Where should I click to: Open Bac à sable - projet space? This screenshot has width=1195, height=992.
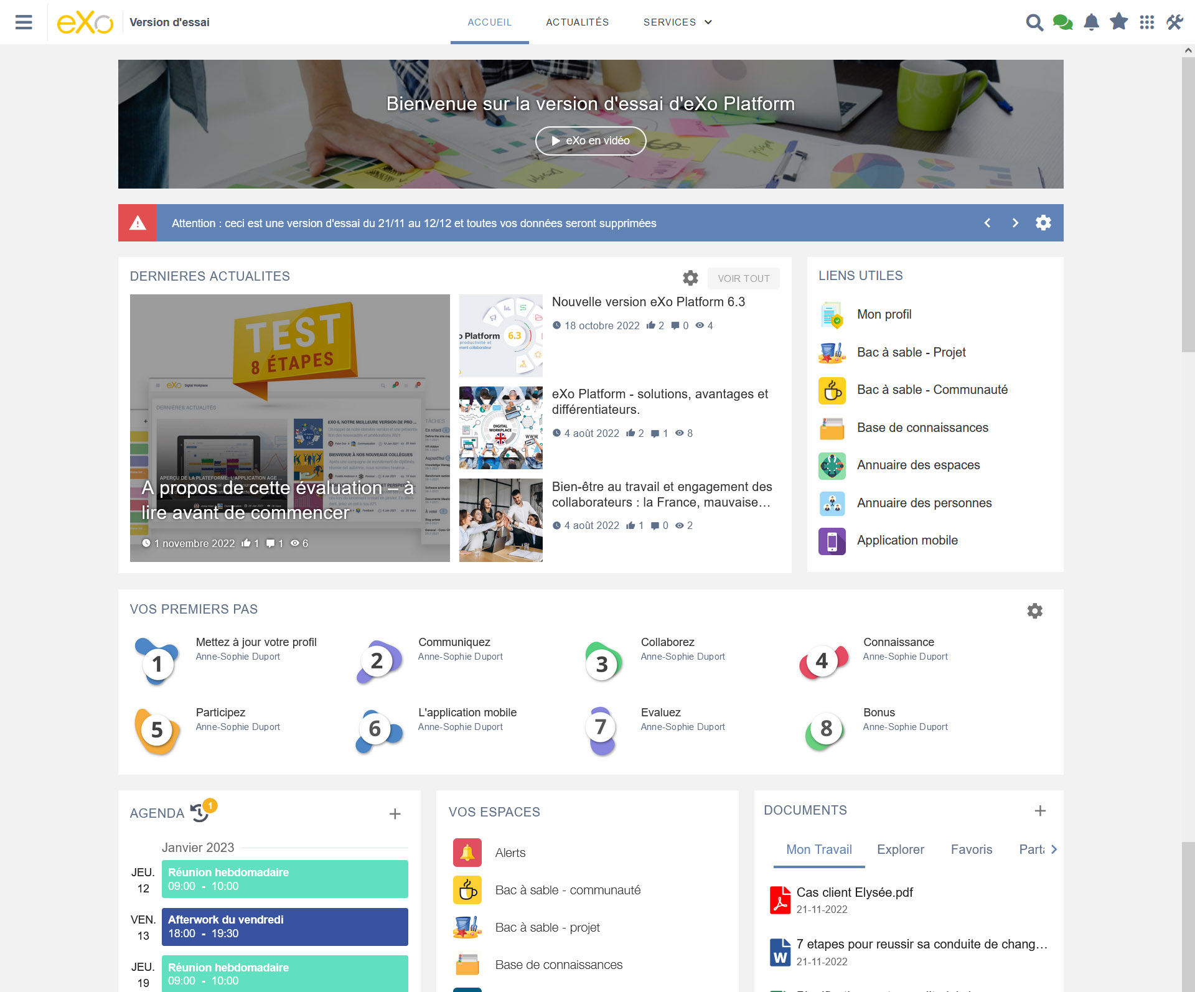pos(548,927)
